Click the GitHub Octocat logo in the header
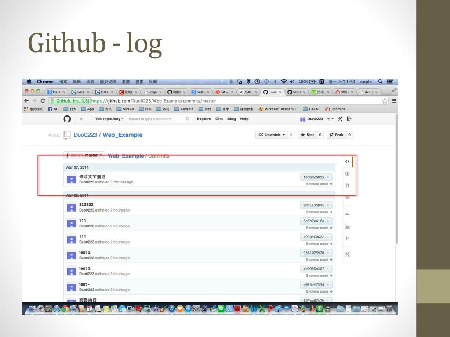Viewport: 450px width, 337px height. [67, 119]
